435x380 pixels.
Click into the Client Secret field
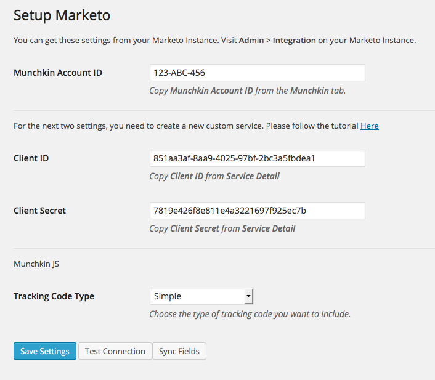click(258, 211)
